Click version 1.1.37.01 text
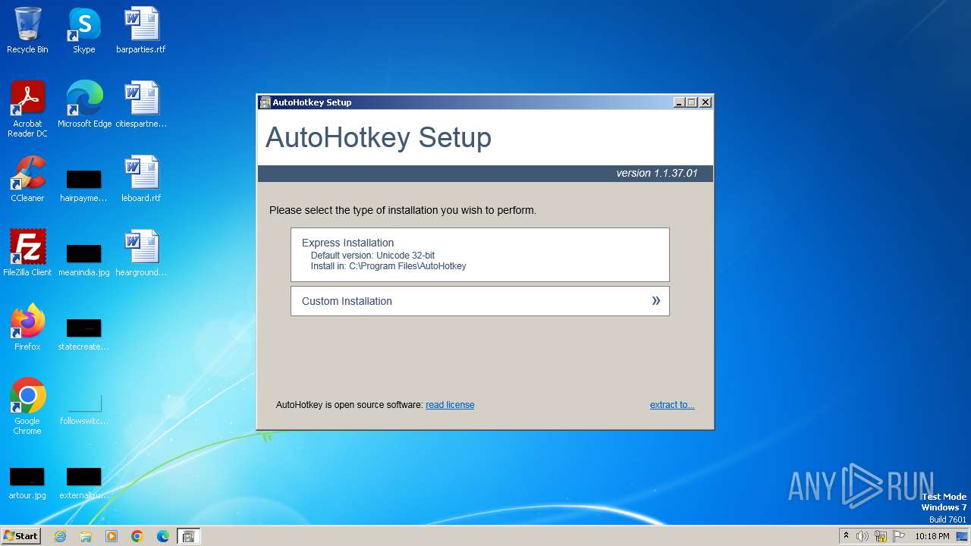This screenshot has height=546, width=971. pyautogui.click(x=657, y=174)
